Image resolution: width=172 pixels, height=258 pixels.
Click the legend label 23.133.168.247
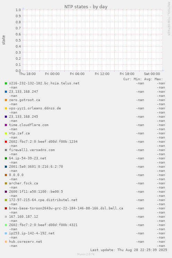pyautogui.click(x=24, y=92)
